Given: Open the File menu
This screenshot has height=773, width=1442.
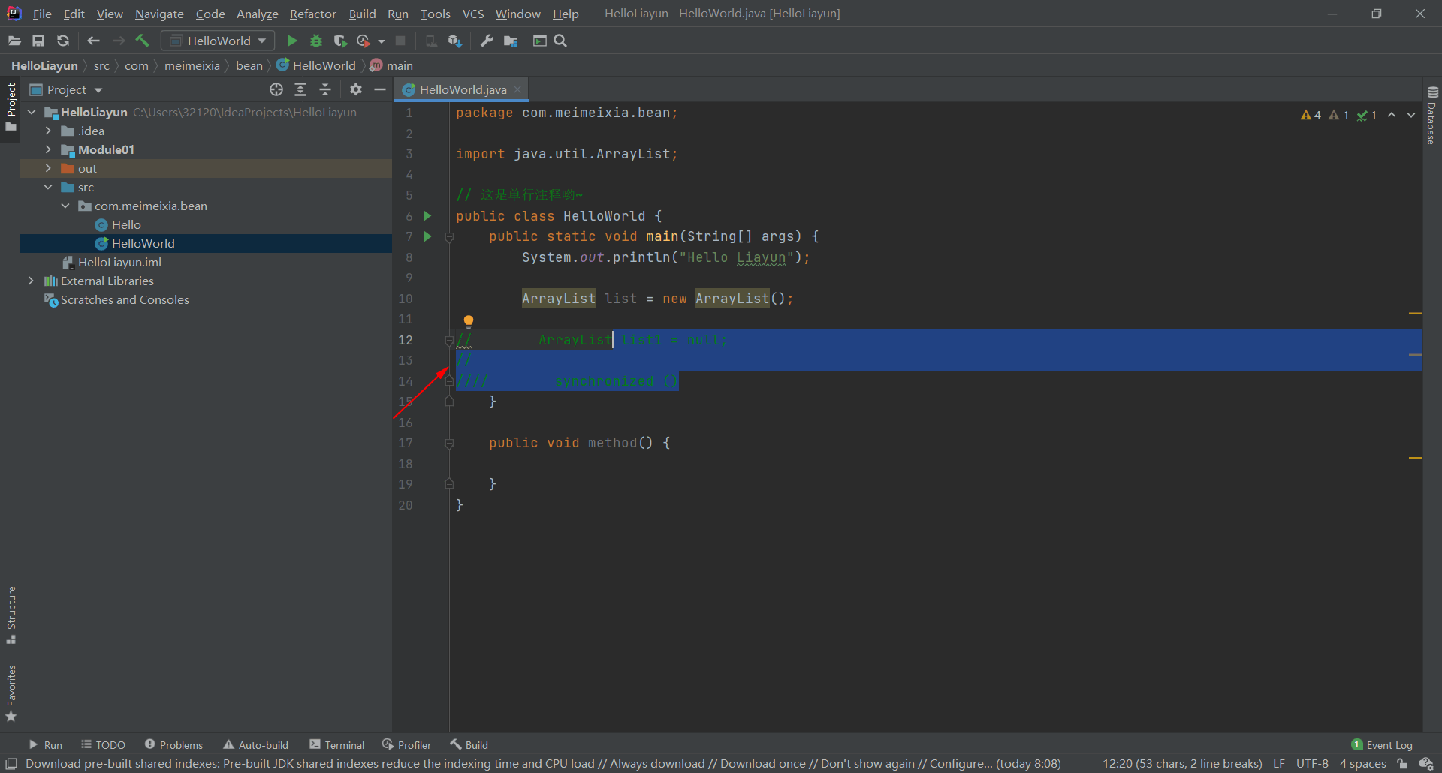Looking at the screenshot, I should (42, 14).
